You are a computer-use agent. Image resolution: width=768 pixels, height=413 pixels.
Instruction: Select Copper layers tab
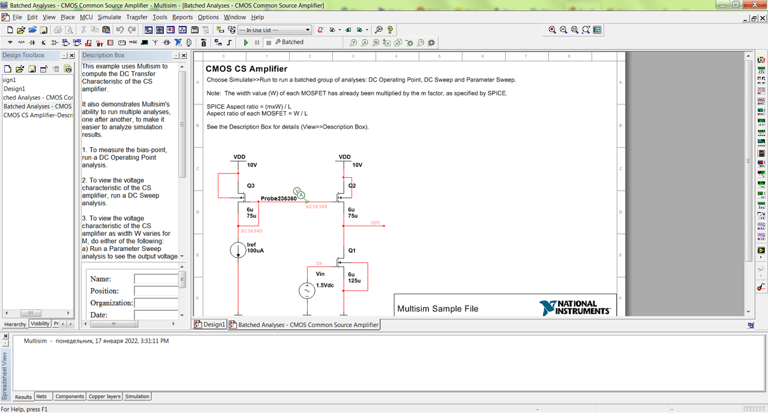(x=104, y=397)
